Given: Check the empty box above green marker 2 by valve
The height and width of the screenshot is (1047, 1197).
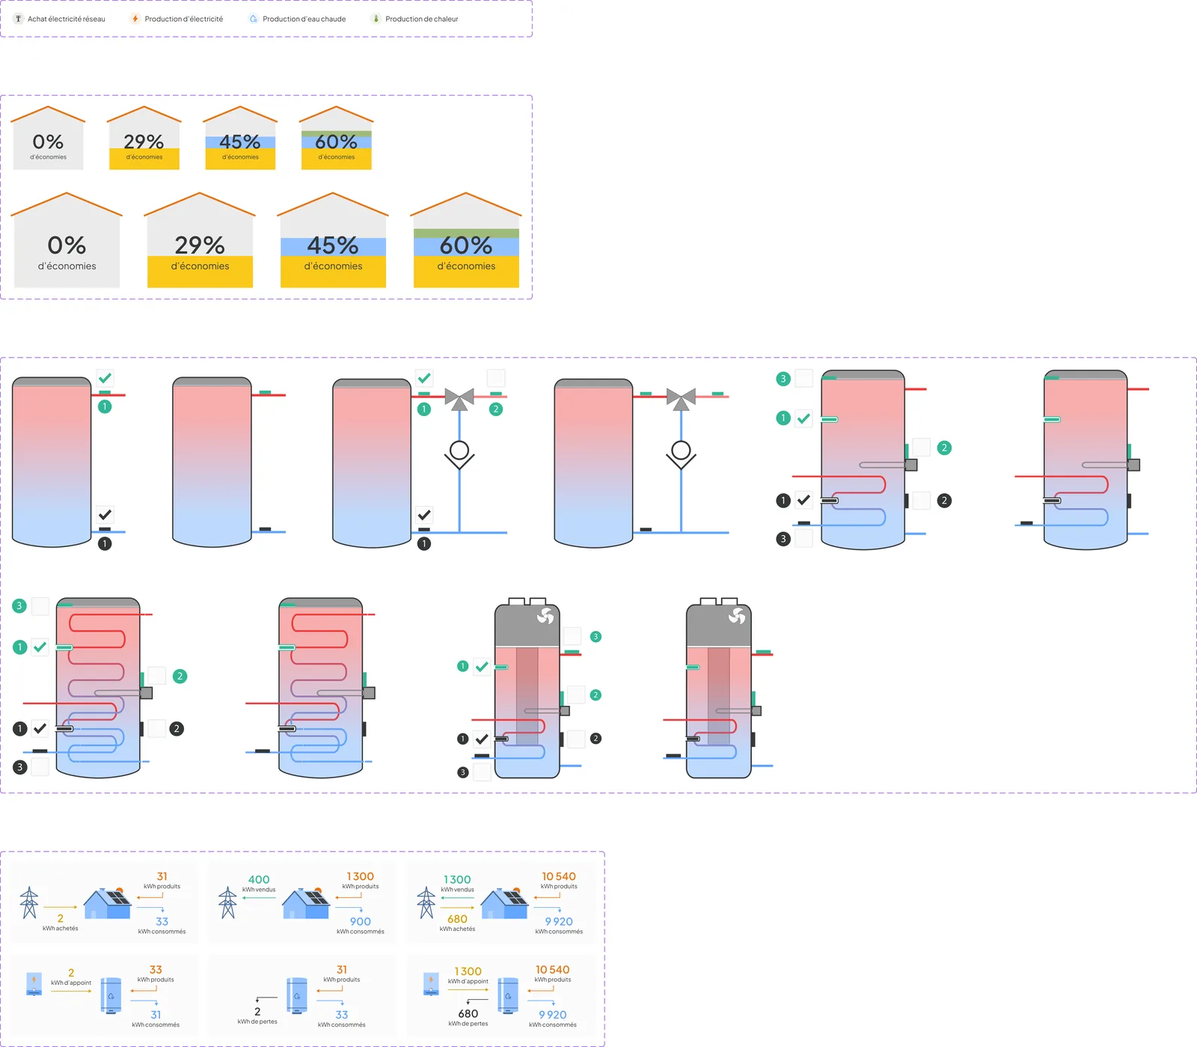Looking at the screenshot, I should tap(496, 378).
